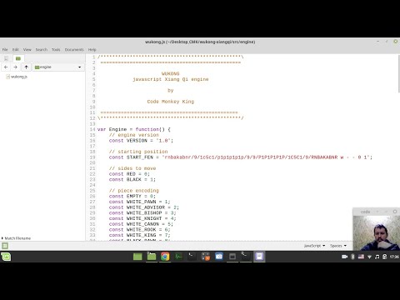The image size is (400, 300).
Task: Click the 'const VERSION' code line
Action: (141, 141)
